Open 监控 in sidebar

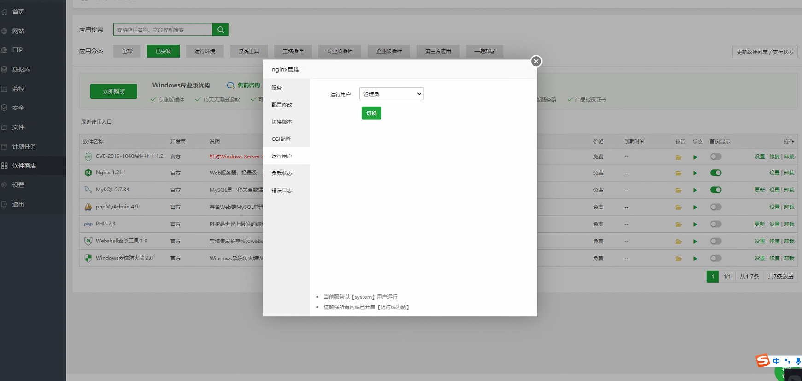pos(33,89)
